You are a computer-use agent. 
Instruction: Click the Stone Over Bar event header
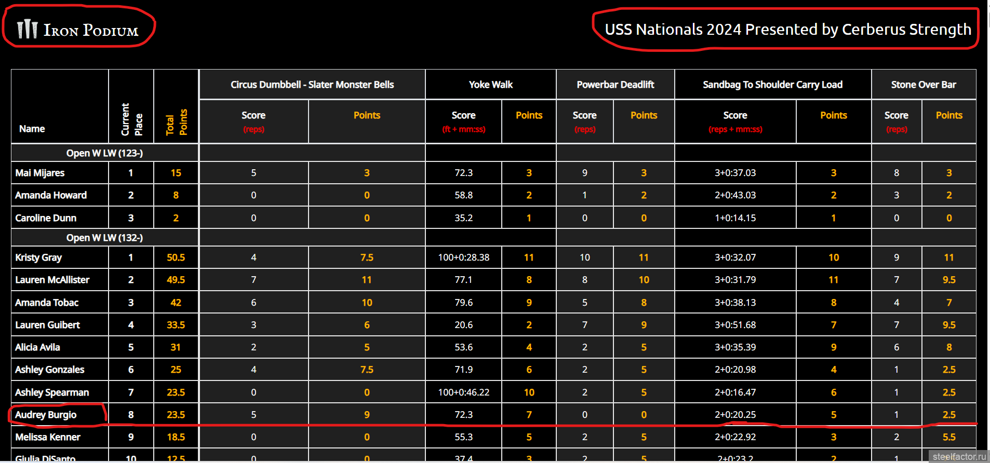pyautogui.click(x=923, y=85)
